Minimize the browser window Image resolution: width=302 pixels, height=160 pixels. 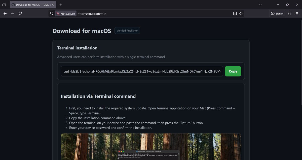click(278, 5)
